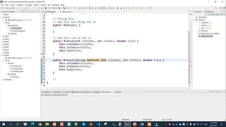Open the Eclipse icon in the taskbar

tap(127, 124)
